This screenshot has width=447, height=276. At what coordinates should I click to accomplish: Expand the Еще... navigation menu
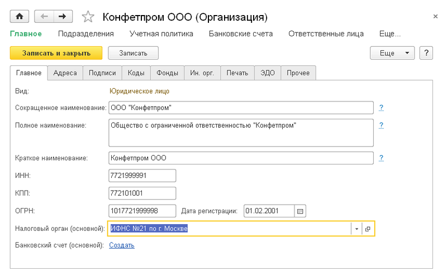click(389, 33)
